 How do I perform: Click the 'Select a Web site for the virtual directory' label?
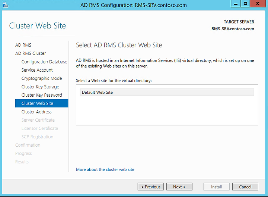coord(114,81)
